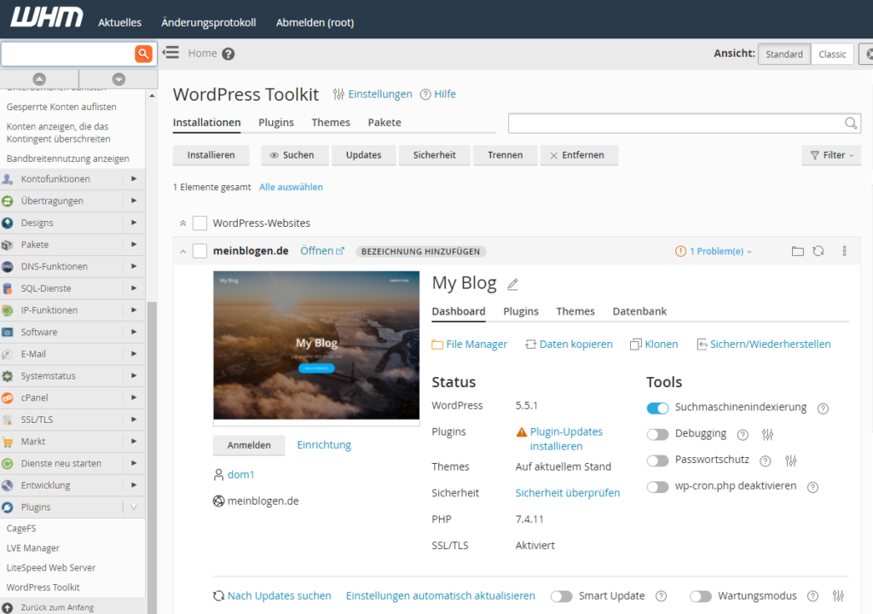Screen dimensions: 873x614
Task: Expand the 1 Problem(e) dropdown
Action: pyautogui.click(x=714, y=252)
